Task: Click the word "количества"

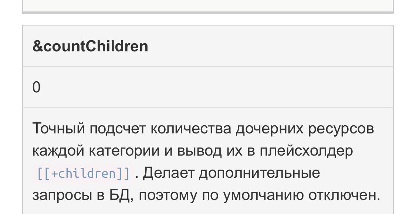Action: [x=190, y=129]
